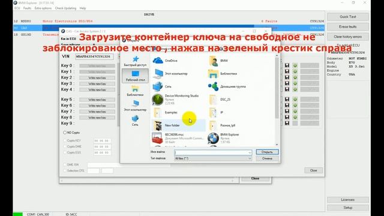
Task: Open the file type All files dropdown
Action: pos(213,158)
